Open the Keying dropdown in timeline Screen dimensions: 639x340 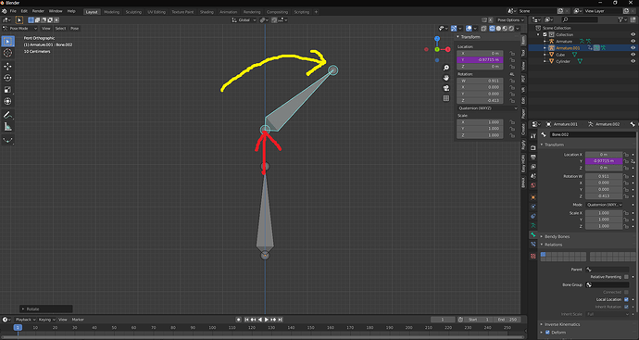47,320
